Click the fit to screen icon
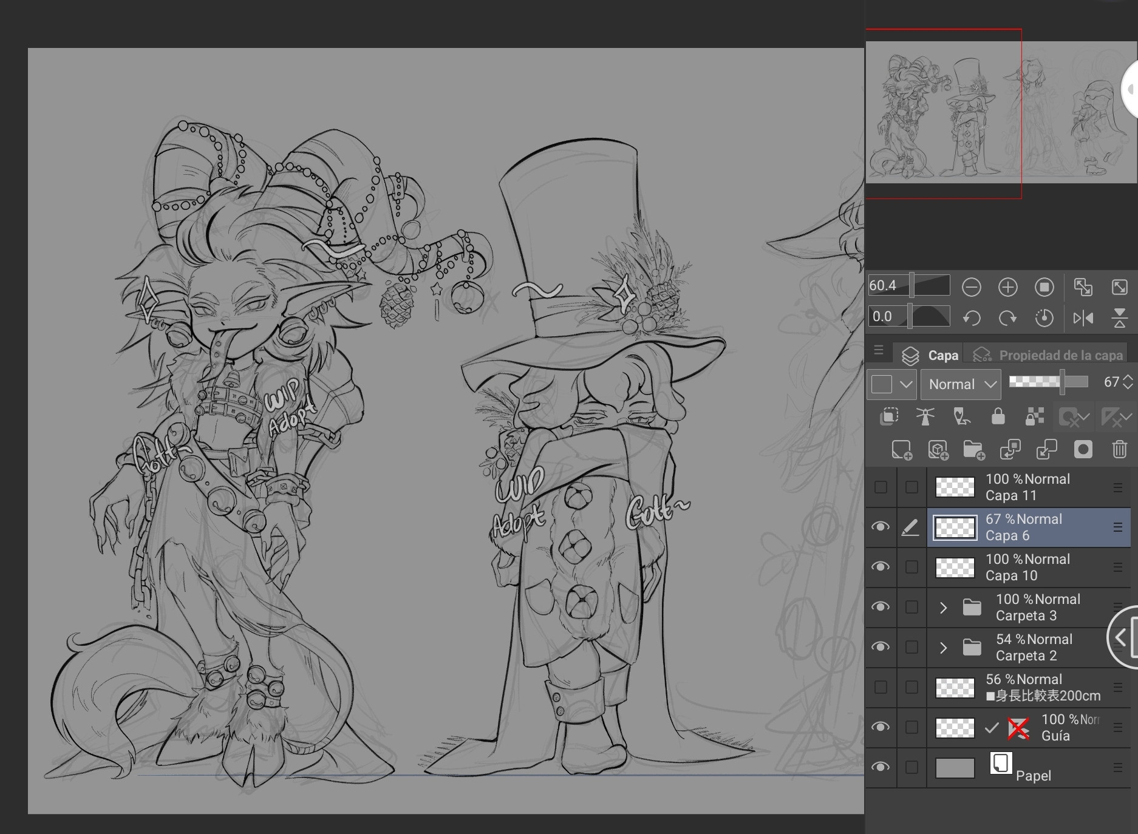This screenshot has width=1138, height=834. [x=1120, y=287]
